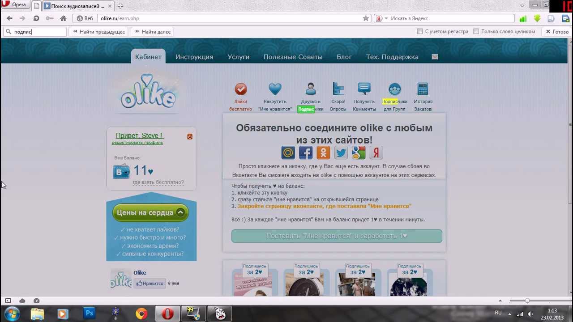Click the envelope mail icon in navigation
Screen dimensions: 573x322
click(435, 57)
